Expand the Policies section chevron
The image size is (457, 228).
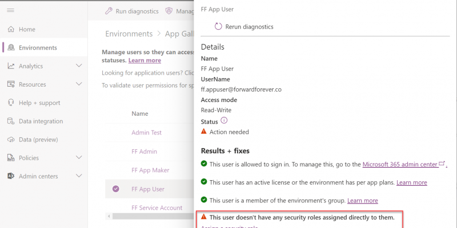pyautogui.click(x=79, y=158)
